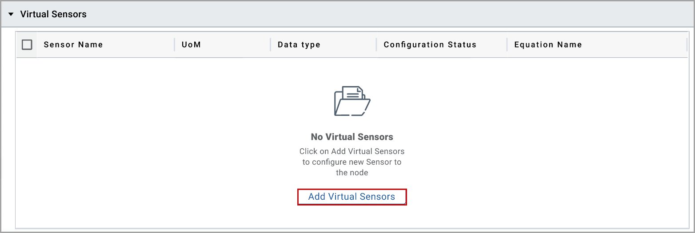
Task: Select the Configuration Status column header
Action: click(x=430, y=44)
